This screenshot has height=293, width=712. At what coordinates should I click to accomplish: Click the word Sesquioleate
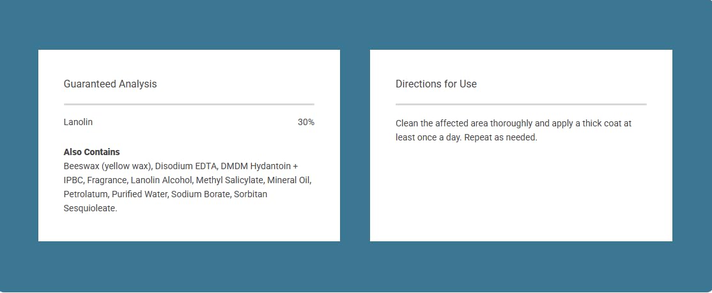[x=90, y=208]
